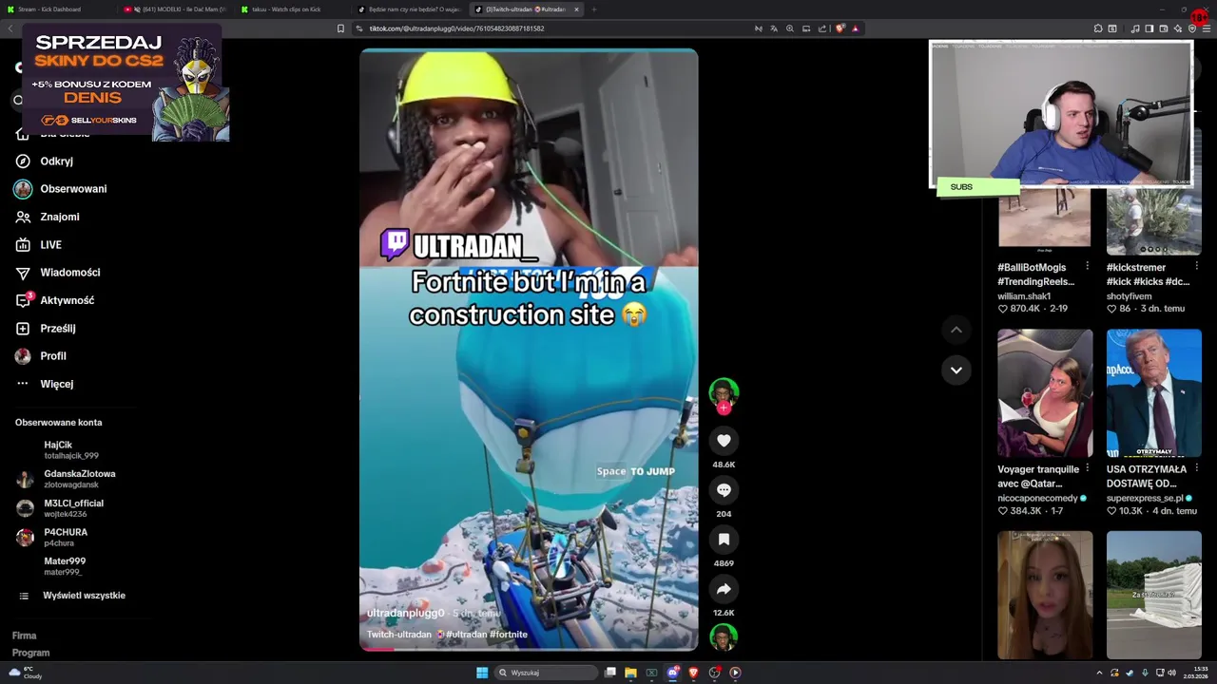Screen dimensions: 1217x684
Task: Open the spinning sound disc avatar
Action: pyautogui.click(x=724, y=636)
